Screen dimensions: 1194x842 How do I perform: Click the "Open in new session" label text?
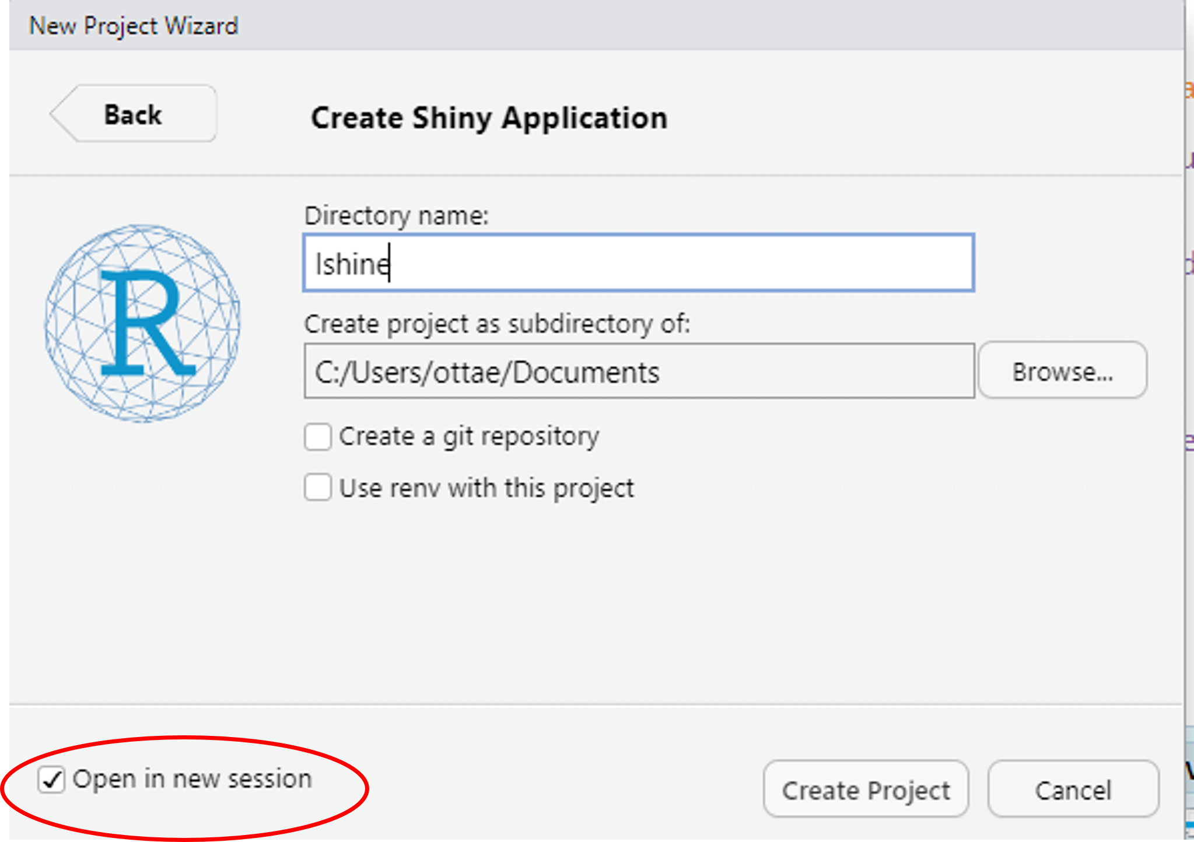click(x=192, y=779)
